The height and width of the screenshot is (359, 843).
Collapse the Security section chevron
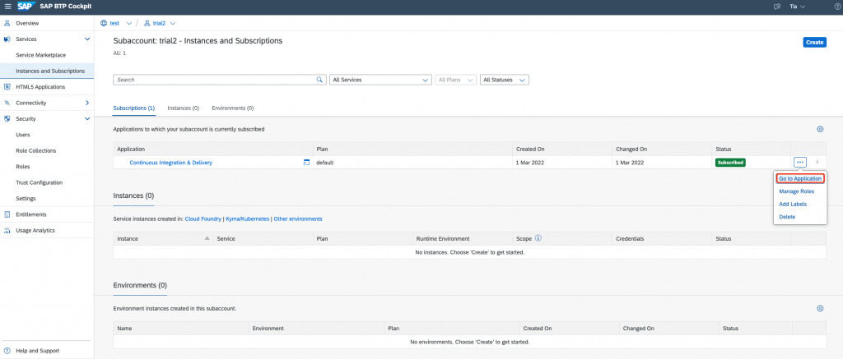87,118
